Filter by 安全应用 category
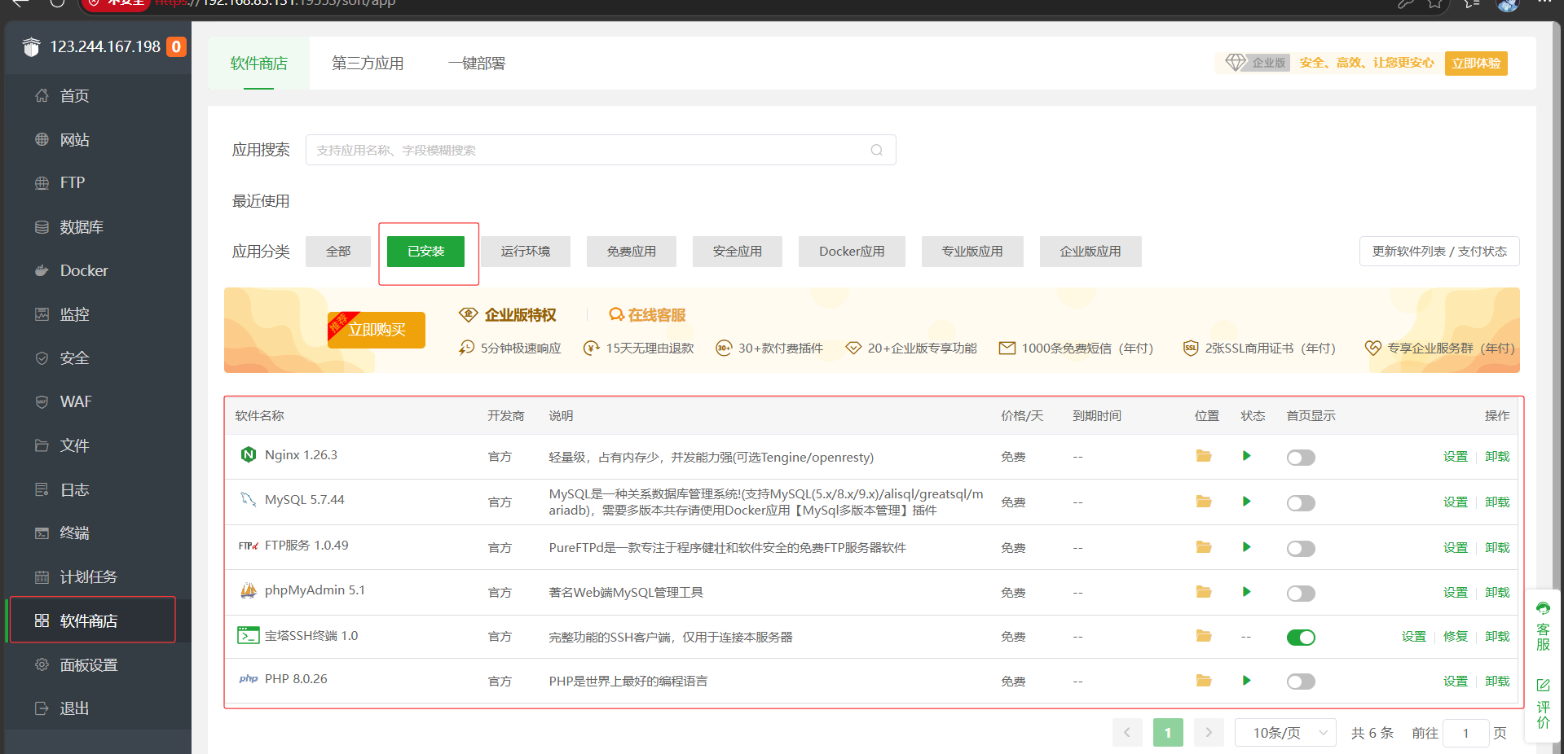 click(738, 252)
